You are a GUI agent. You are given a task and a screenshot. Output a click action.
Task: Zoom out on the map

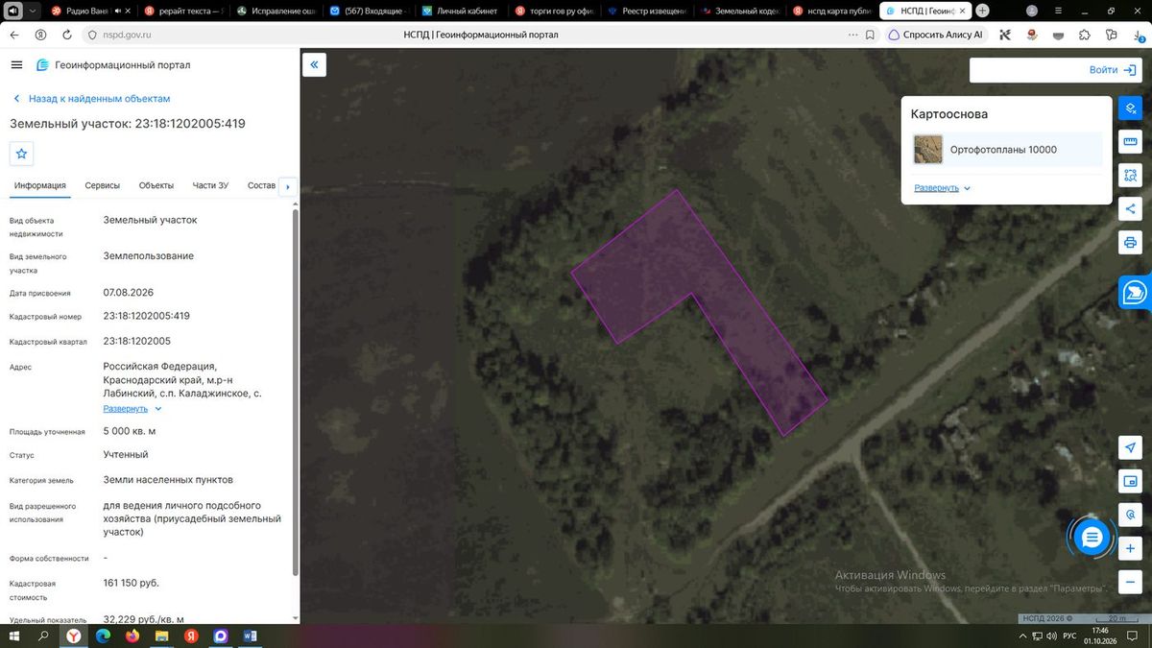[1131, 582]
